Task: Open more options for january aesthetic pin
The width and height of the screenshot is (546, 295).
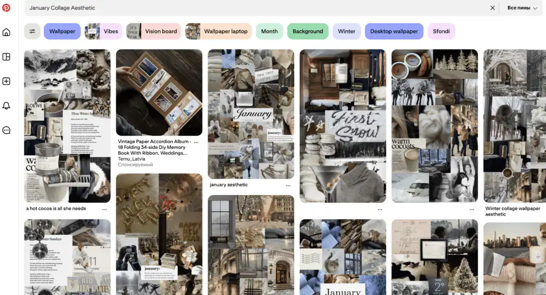Action: coord(288,186)
